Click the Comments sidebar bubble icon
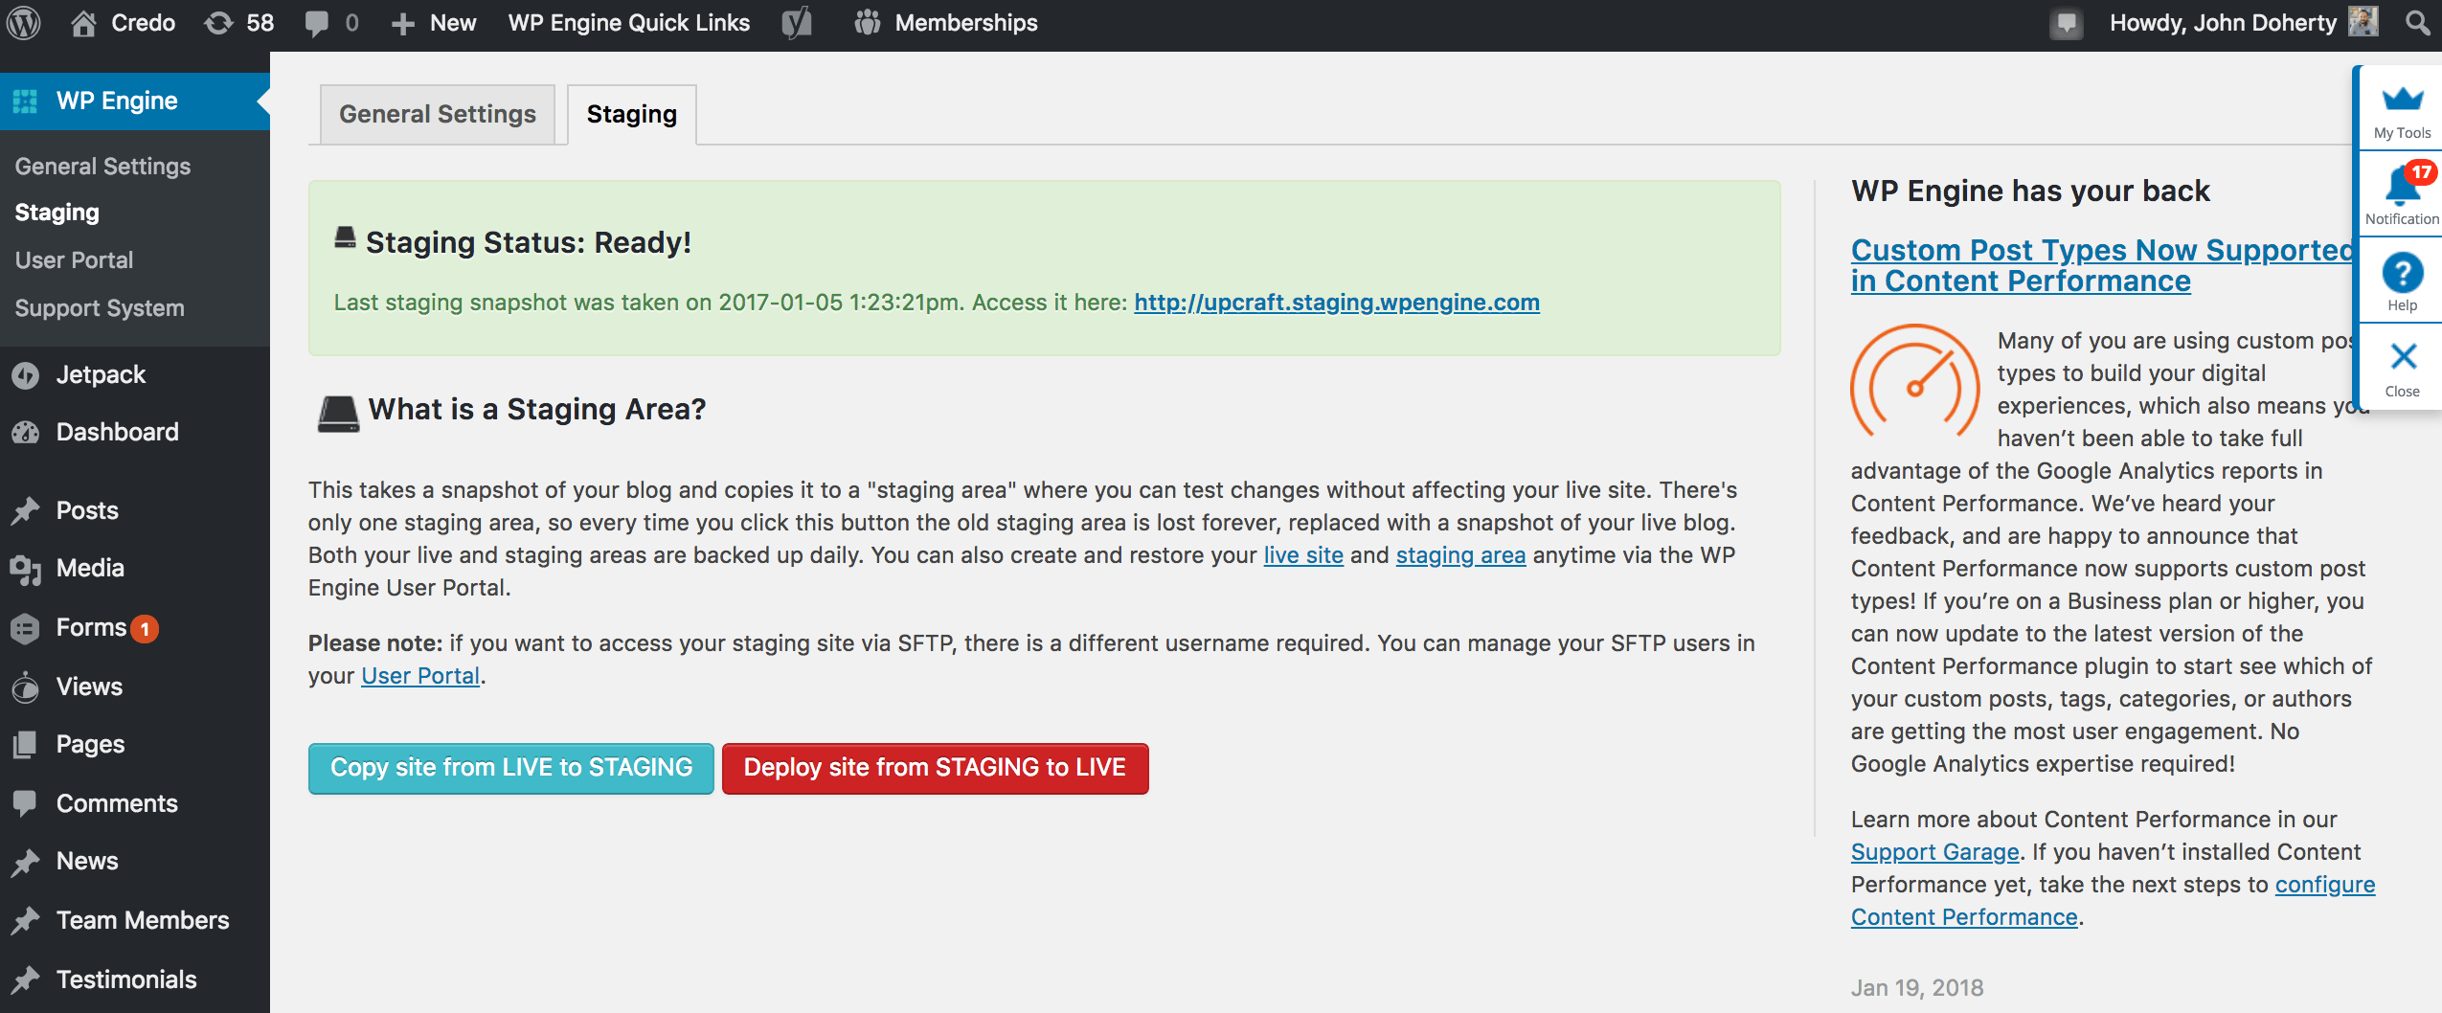Viewport: 2442px width, 1013px height. (x=26, y=803)
